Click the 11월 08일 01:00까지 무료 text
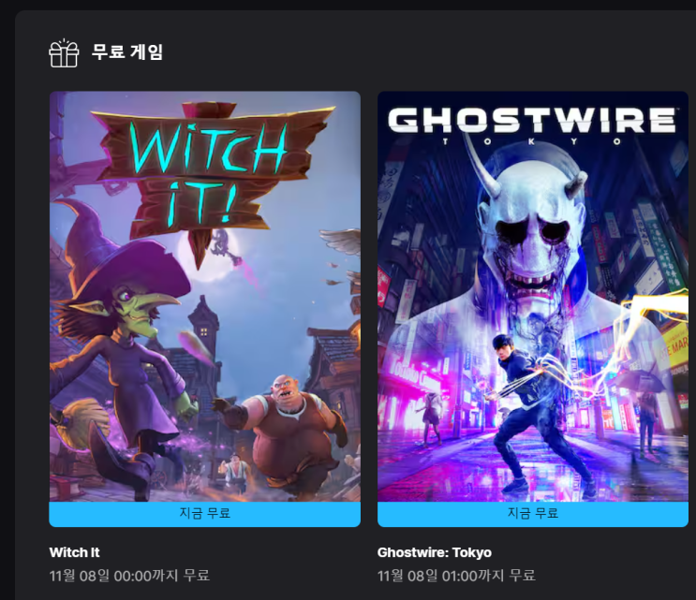This screenshot has height=600, width=696. click(x=456, y=576)
